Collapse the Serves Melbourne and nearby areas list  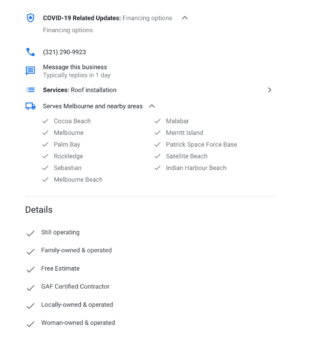click(152, 106)
